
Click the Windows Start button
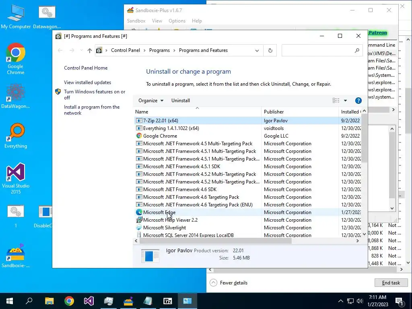(x=10, y=301)
